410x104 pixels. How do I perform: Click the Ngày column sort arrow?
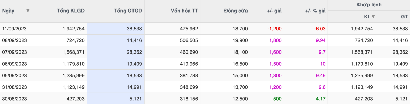(28, 11)
